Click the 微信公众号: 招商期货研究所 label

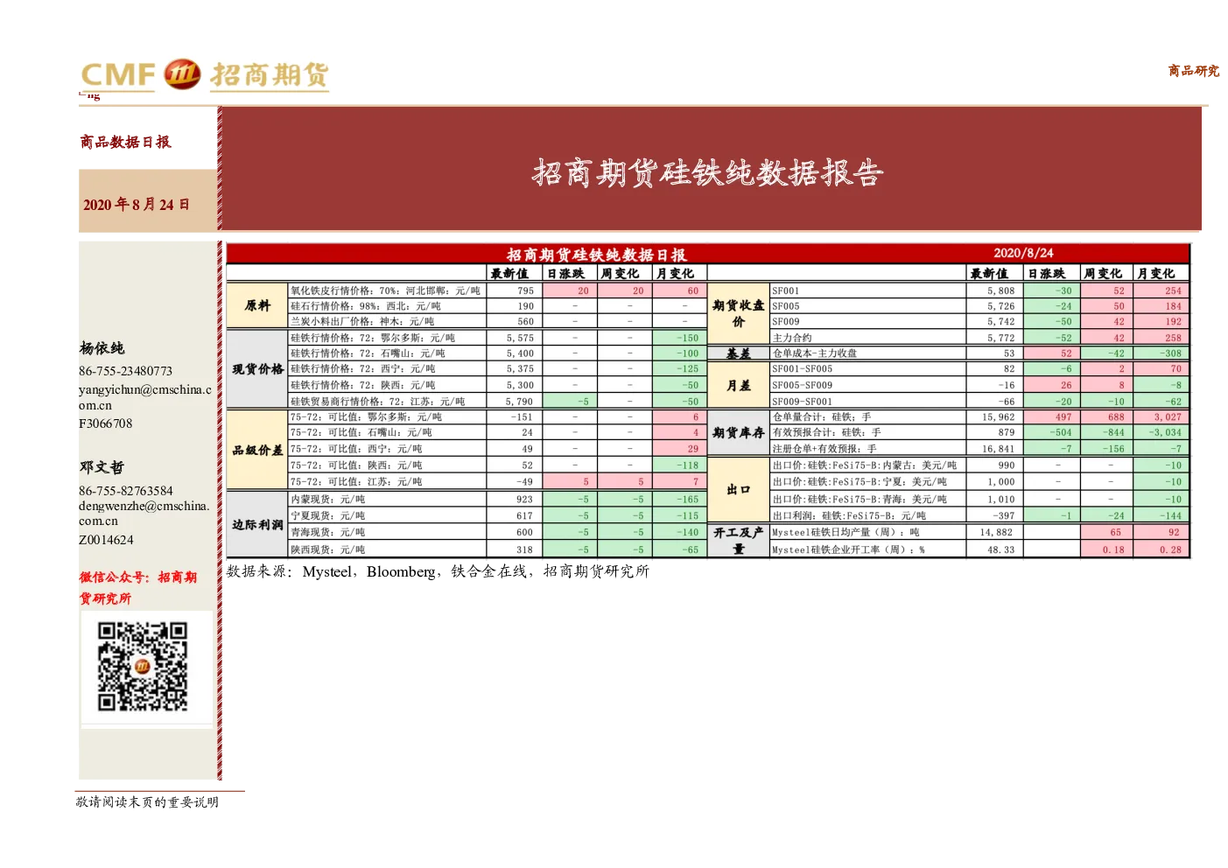[138, 588]
